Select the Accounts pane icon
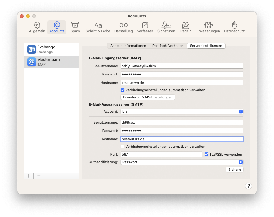This screenshot has width=274, height=217. [57, 27]
